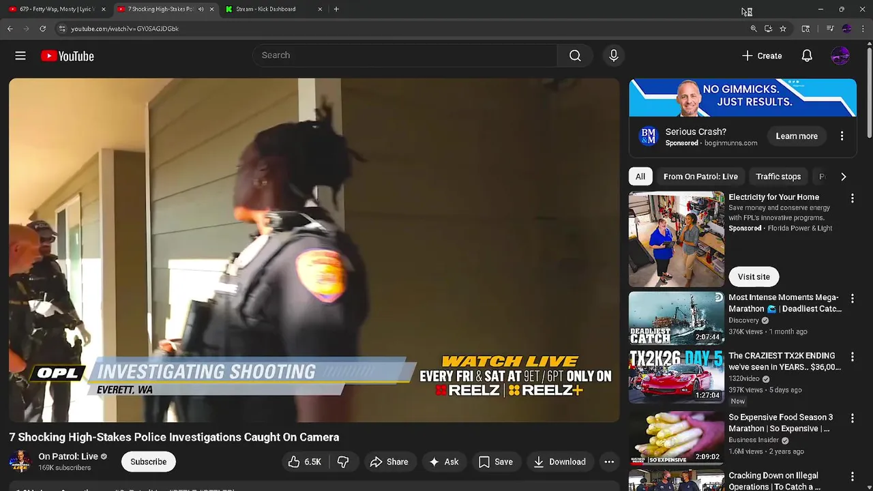Open YouTube notifications bell
The width and height of the screenshot is (873, 491).
(x=807, y=56)
